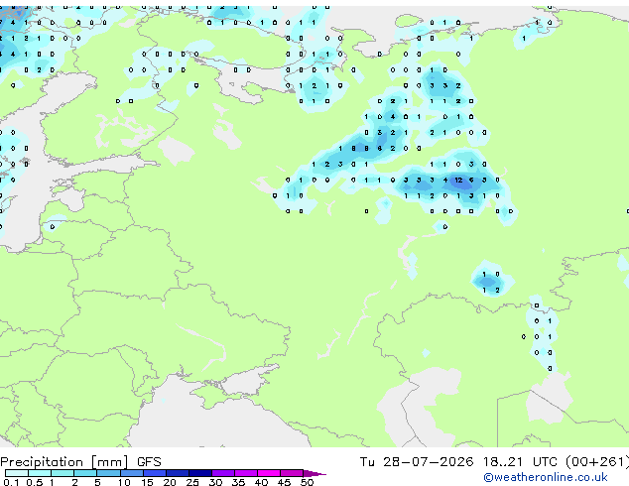The width and height of the screenshot is (629, 486).
Task: Click the '50' legend scale label
Action: [x=307, y=482]
